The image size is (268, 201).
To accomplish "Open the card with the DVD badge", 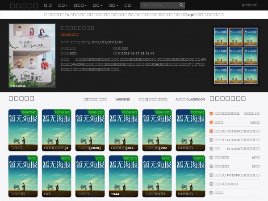I will (x=190, y=176).
